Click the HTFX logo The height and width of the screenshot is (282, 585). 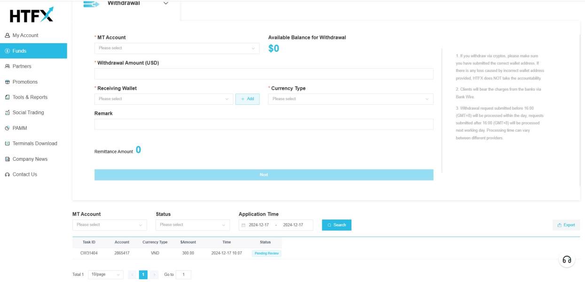pyautogui.click(x=31, y=15)
